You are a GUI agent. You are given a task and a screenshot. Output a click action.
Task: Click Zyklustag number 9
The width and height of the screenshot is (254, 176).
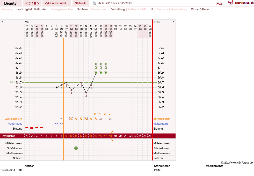tap(66, 136)
